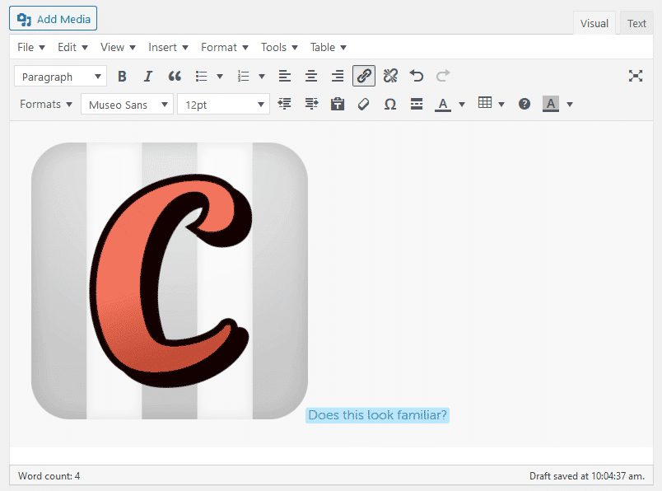Open the Museo Sans font family dropdown
Screen dimensions: 662x491
[x=127, y=105]
